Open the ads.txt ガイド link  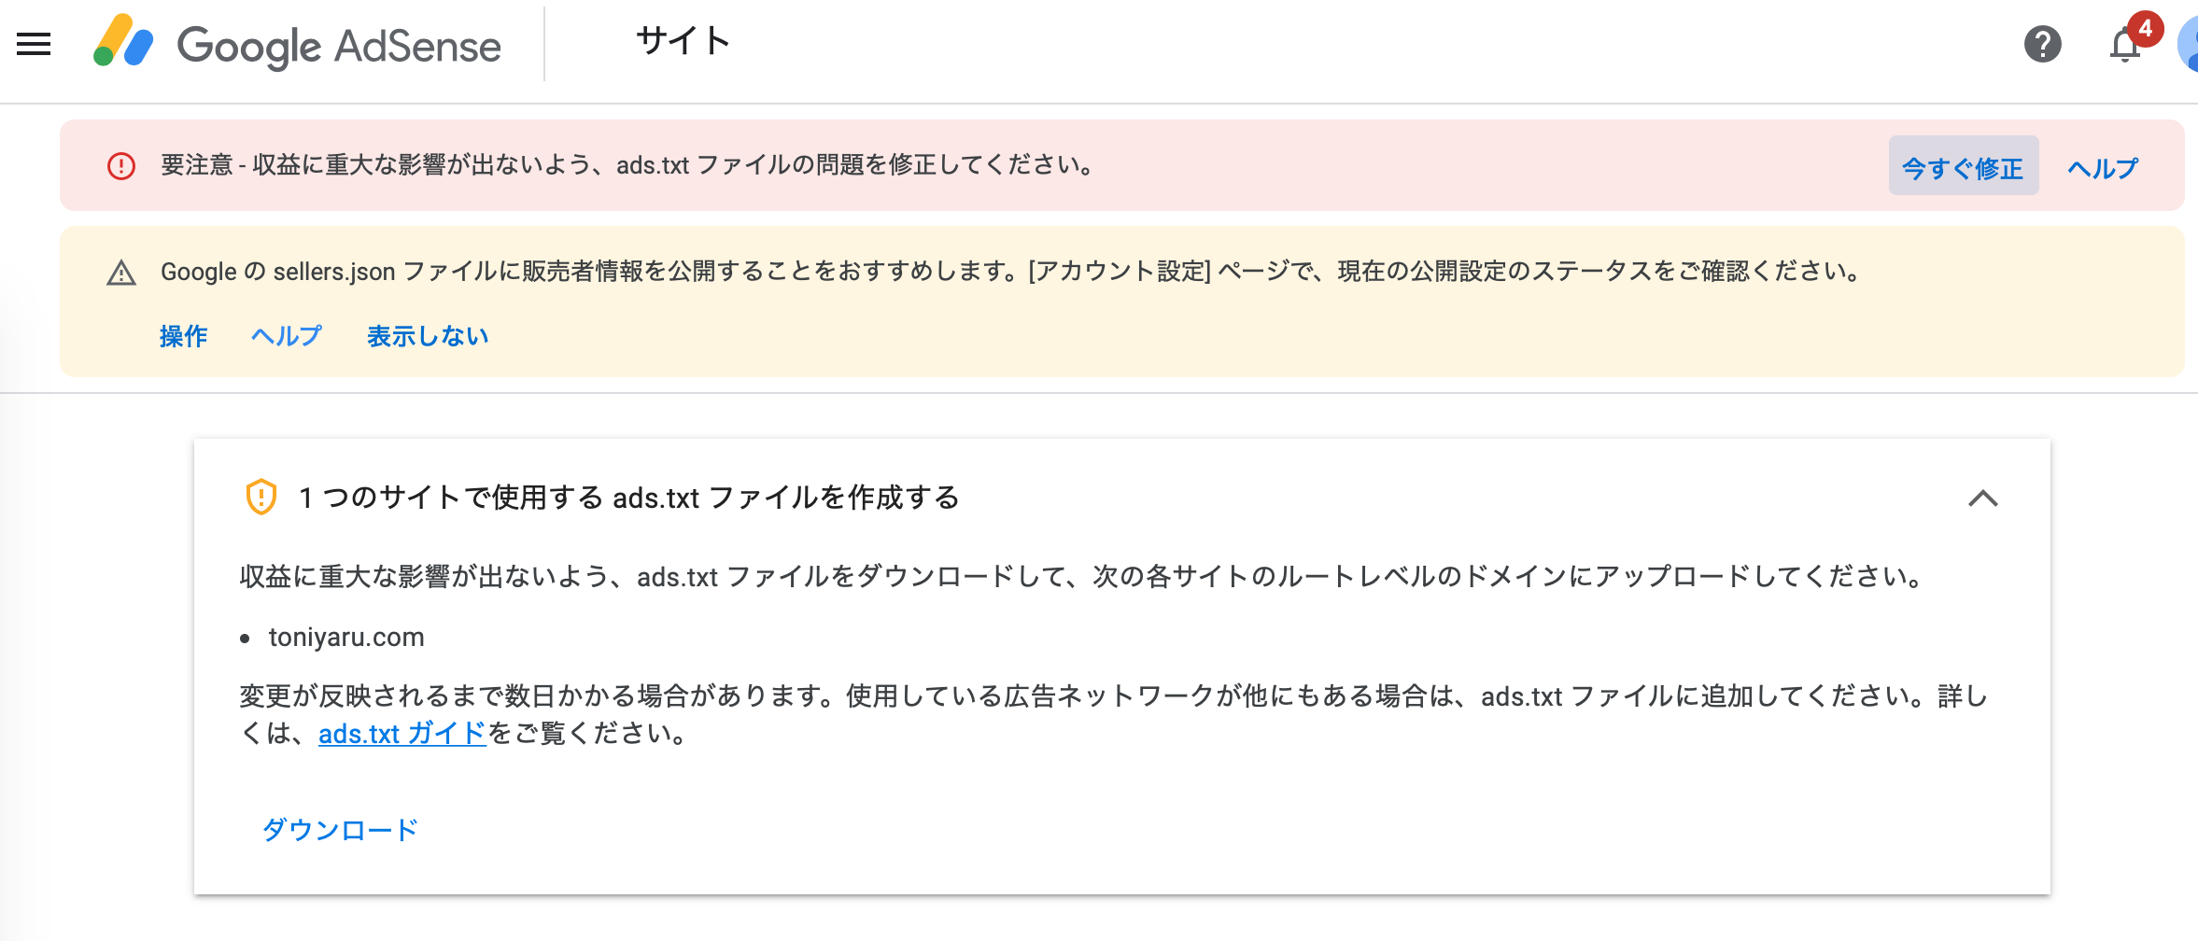click(402, 734)
